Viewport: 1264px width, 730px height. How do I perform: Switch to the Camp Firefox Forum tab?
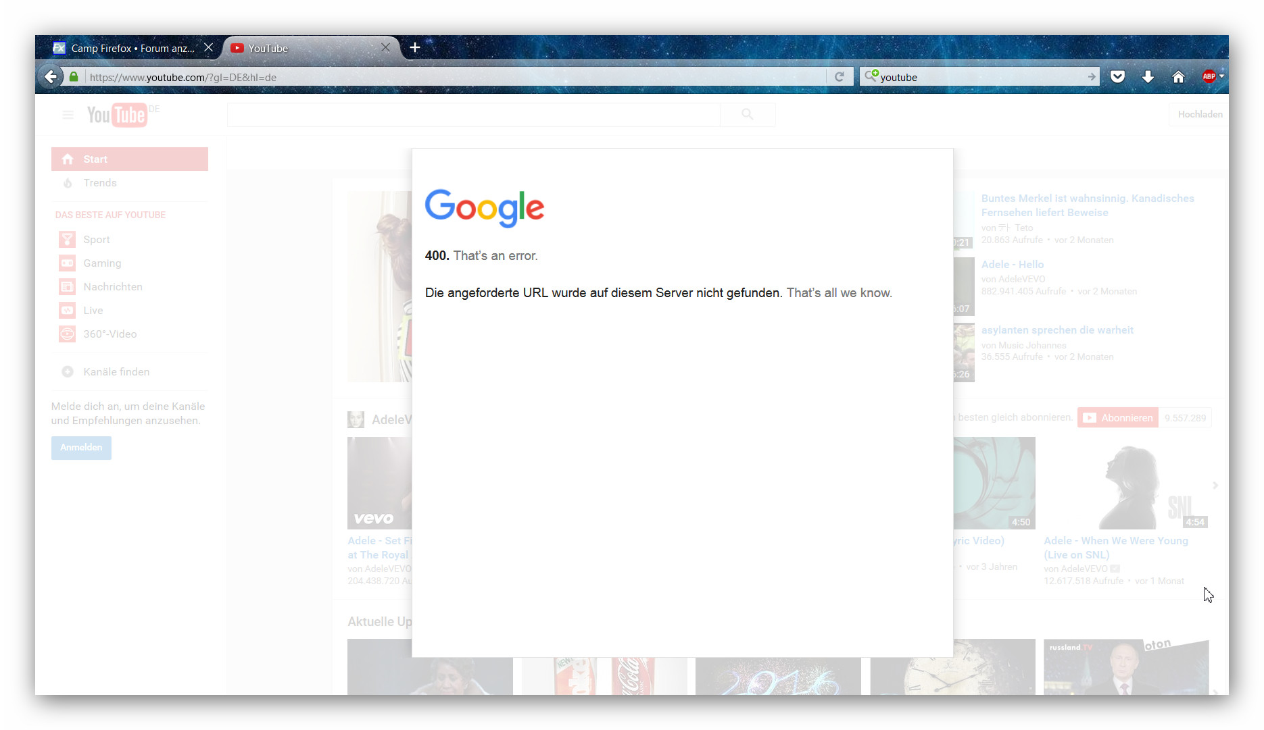[x=132, y=48]
